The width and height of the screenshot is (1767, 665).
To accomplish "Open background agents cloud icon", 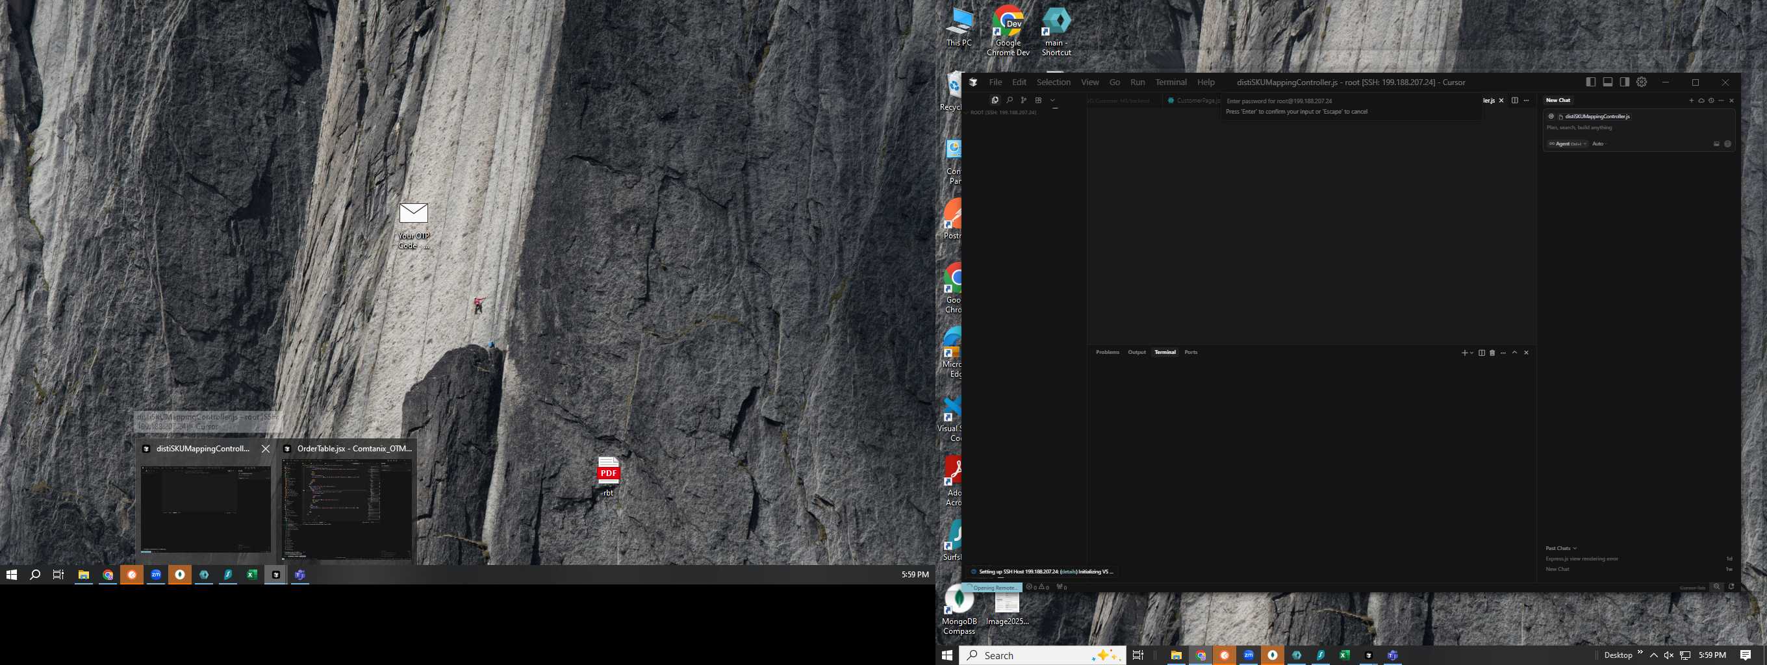I will click(1702, 101).
